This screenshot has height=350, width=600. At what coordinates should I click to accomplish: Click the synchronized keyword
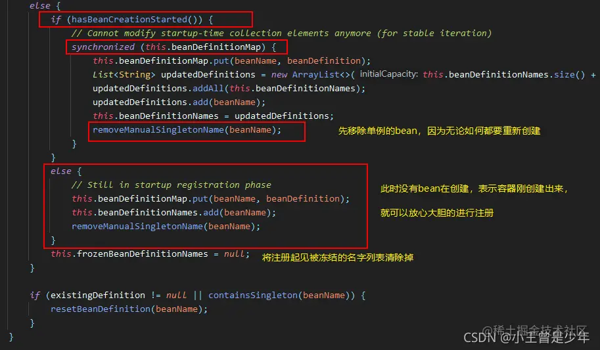pyautogui.click(x=103, y=47)
